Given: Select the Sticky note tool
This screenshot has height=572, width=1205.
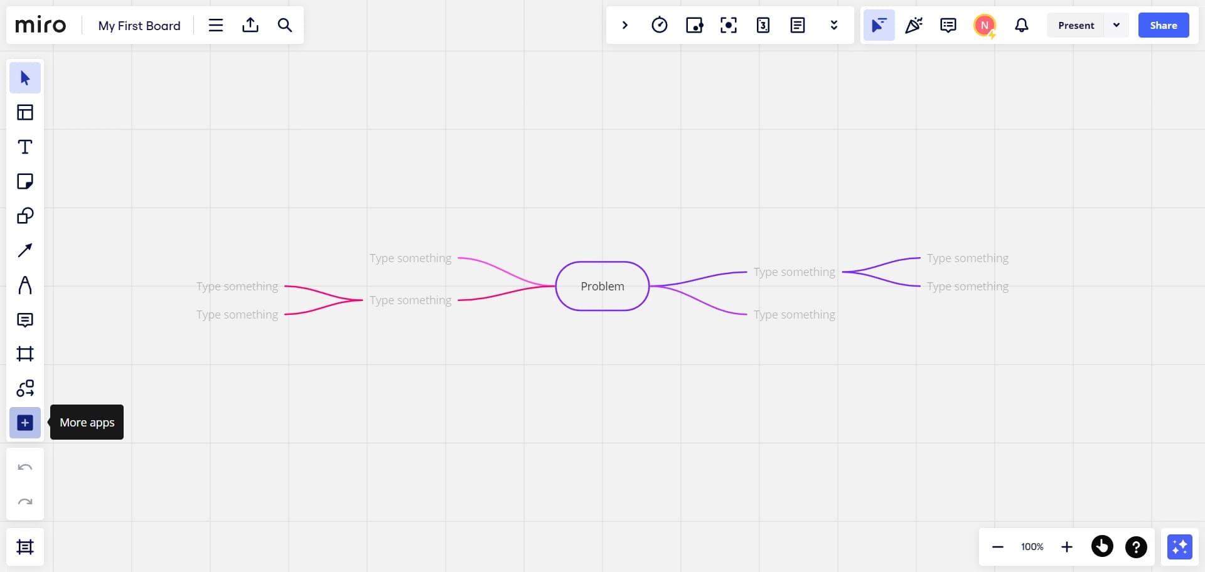Looking at the screenshot, I should (x=25, y=181).
